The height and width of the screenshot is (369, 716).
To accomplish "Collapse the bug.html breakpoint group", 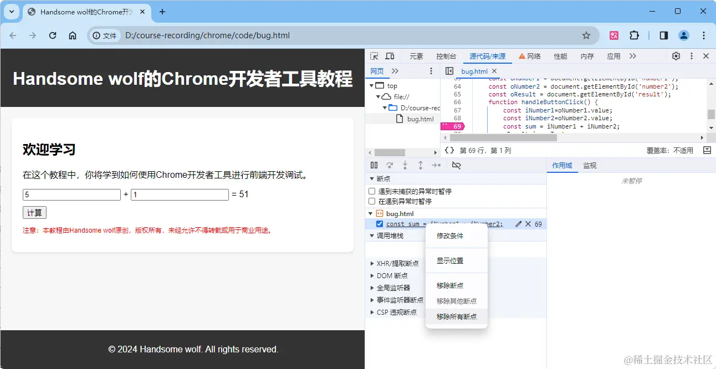I will point(371,213).
